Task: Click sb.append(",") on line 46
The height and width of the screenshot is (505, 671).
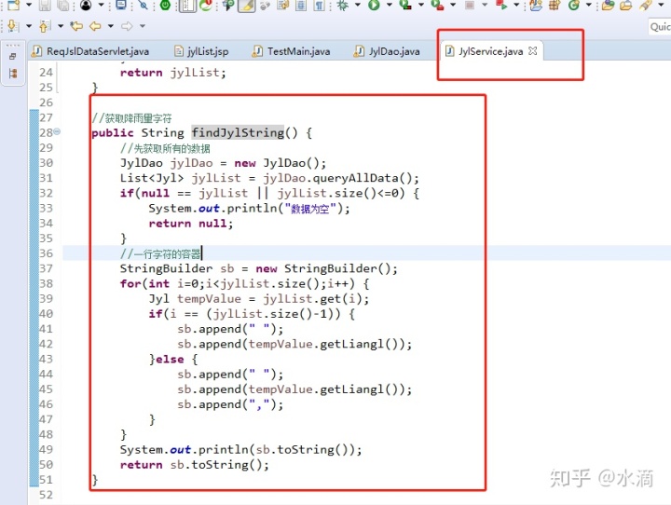Action: click(231, 404)
